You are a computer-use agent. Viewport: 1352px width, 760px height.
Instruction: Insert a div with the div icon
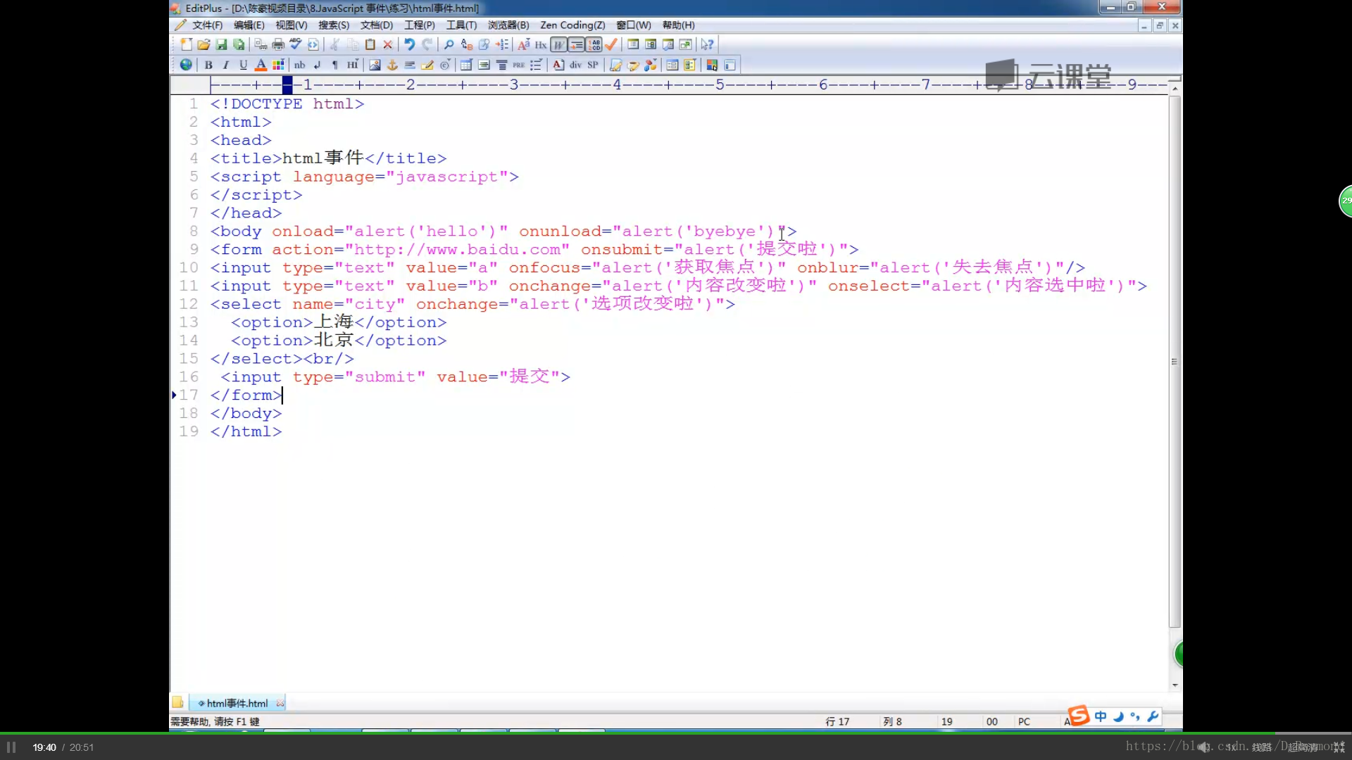[575, 65]
